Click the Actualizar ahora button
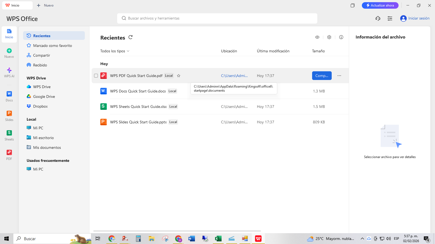The image size is (435, 244). (380, 5)
